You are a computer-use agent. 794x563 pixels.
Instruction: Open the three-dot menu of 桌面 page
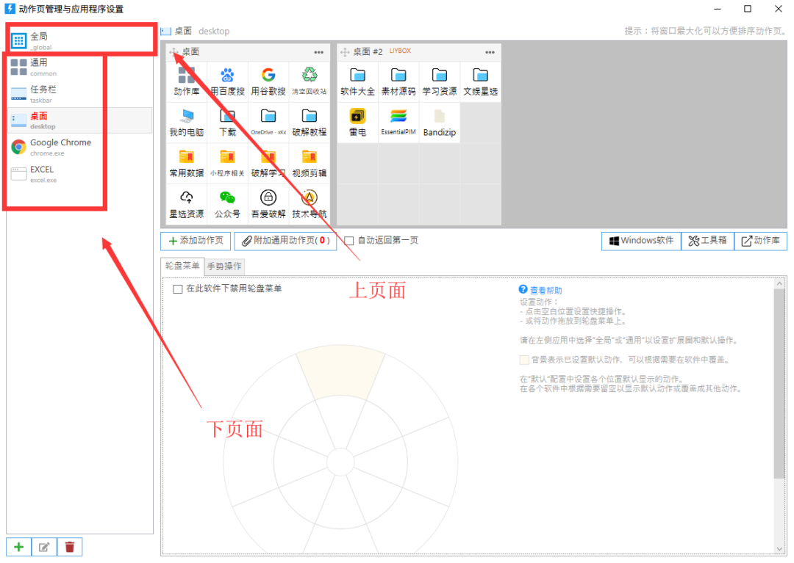(x=318, y=52)
